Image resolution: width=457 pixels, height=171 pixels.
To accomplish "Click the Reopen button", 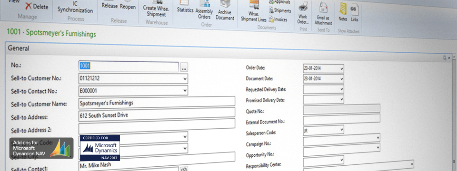I will [128, 6].
